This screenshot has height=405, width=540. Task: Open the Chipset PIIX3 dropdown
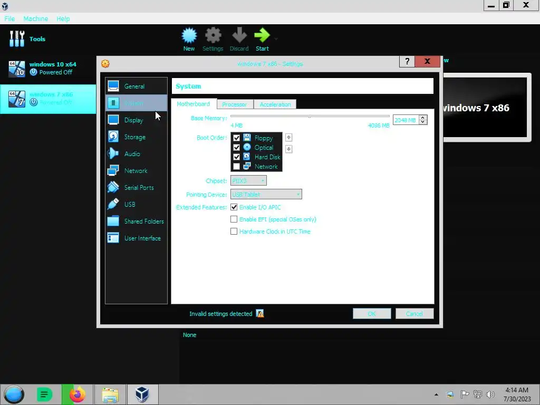coord(248,180)
